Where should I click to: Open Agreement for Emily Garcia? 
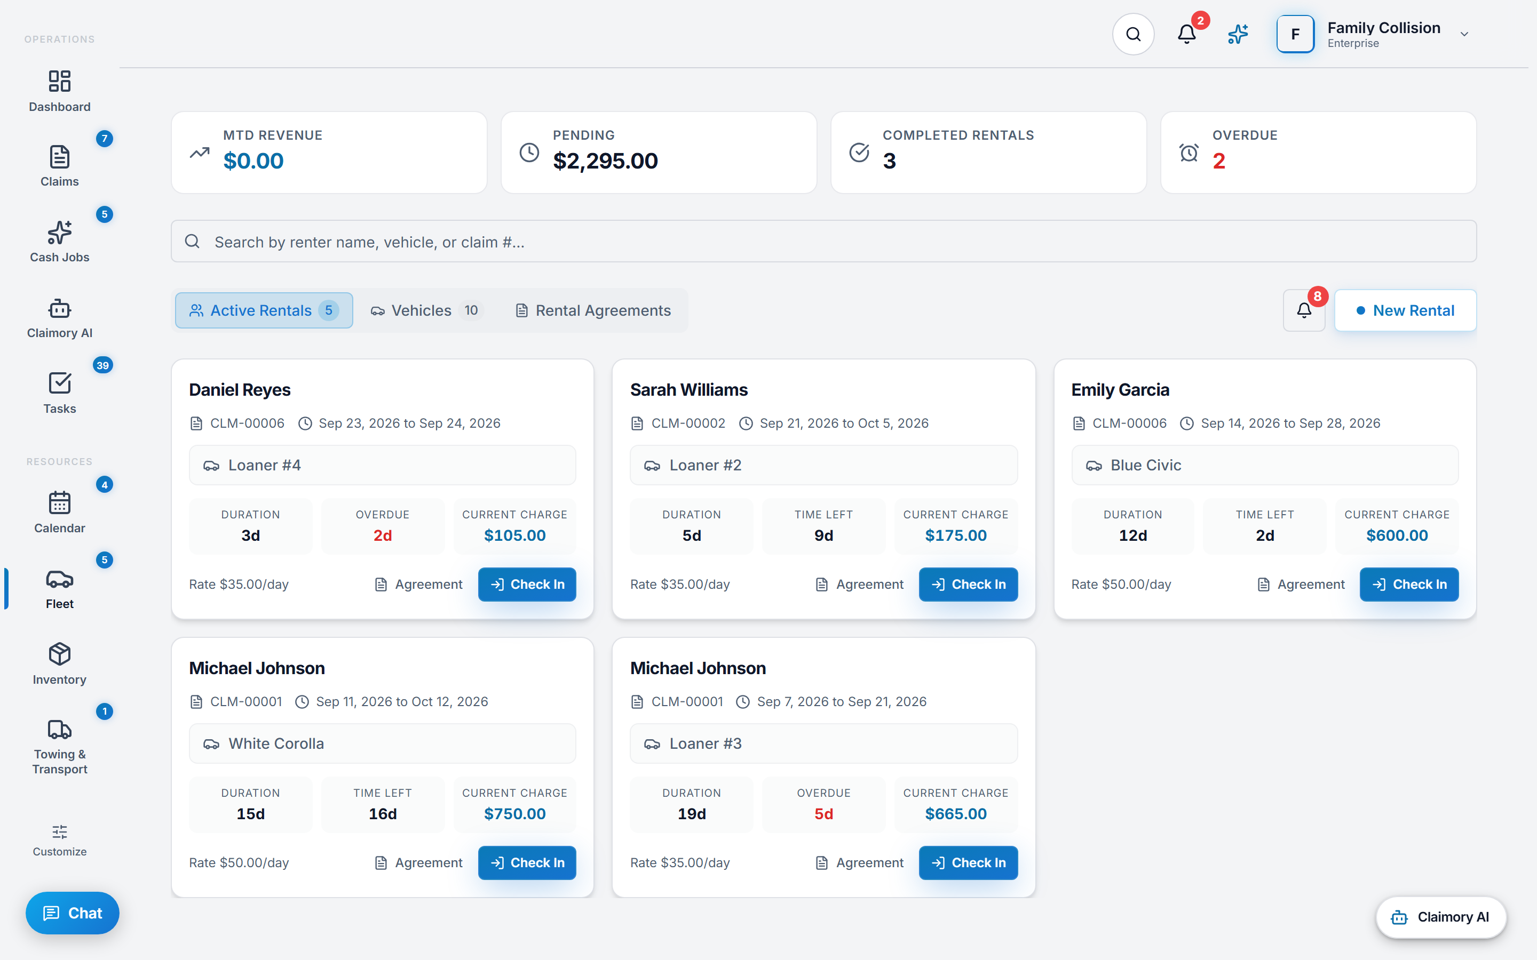[1301, 584]
